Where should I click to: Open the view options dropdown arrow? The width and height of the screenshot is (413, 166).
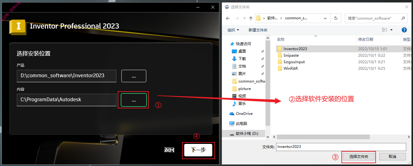pos(391,30)
